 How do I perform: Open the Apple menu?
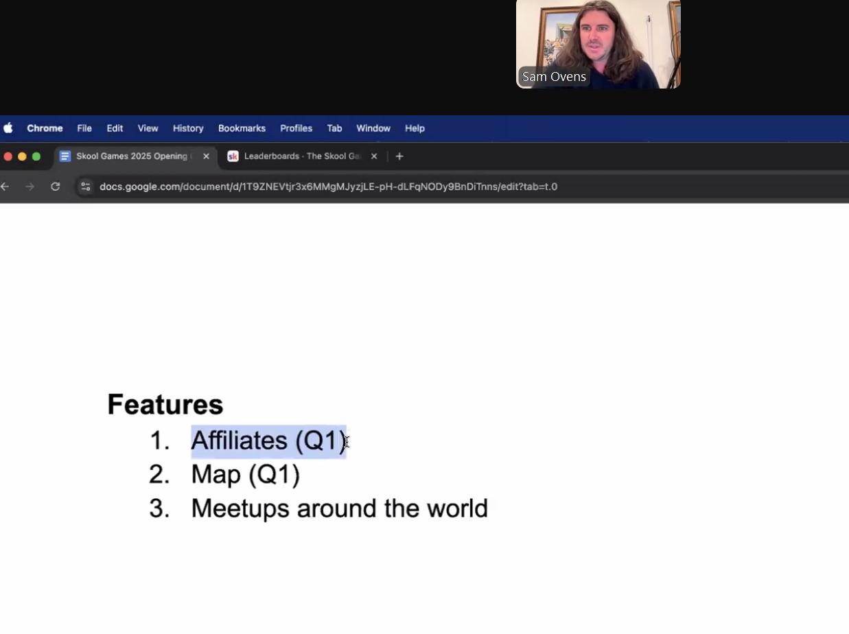point(8,128)
